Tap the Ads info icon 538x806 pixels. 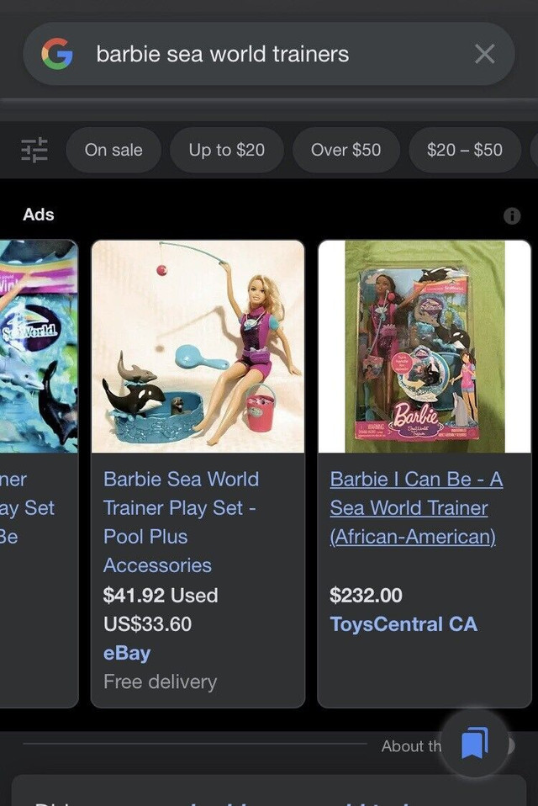(x=511, y=215)
